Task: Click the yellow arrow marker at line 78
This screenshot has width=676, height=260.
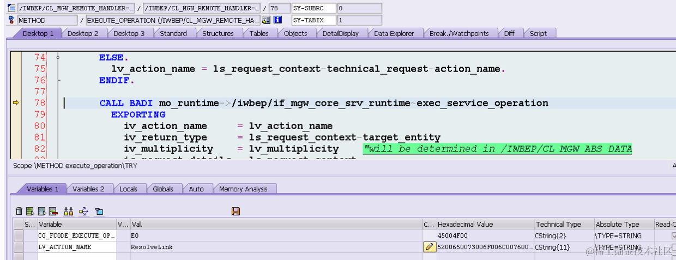Action: coord(16,102)
